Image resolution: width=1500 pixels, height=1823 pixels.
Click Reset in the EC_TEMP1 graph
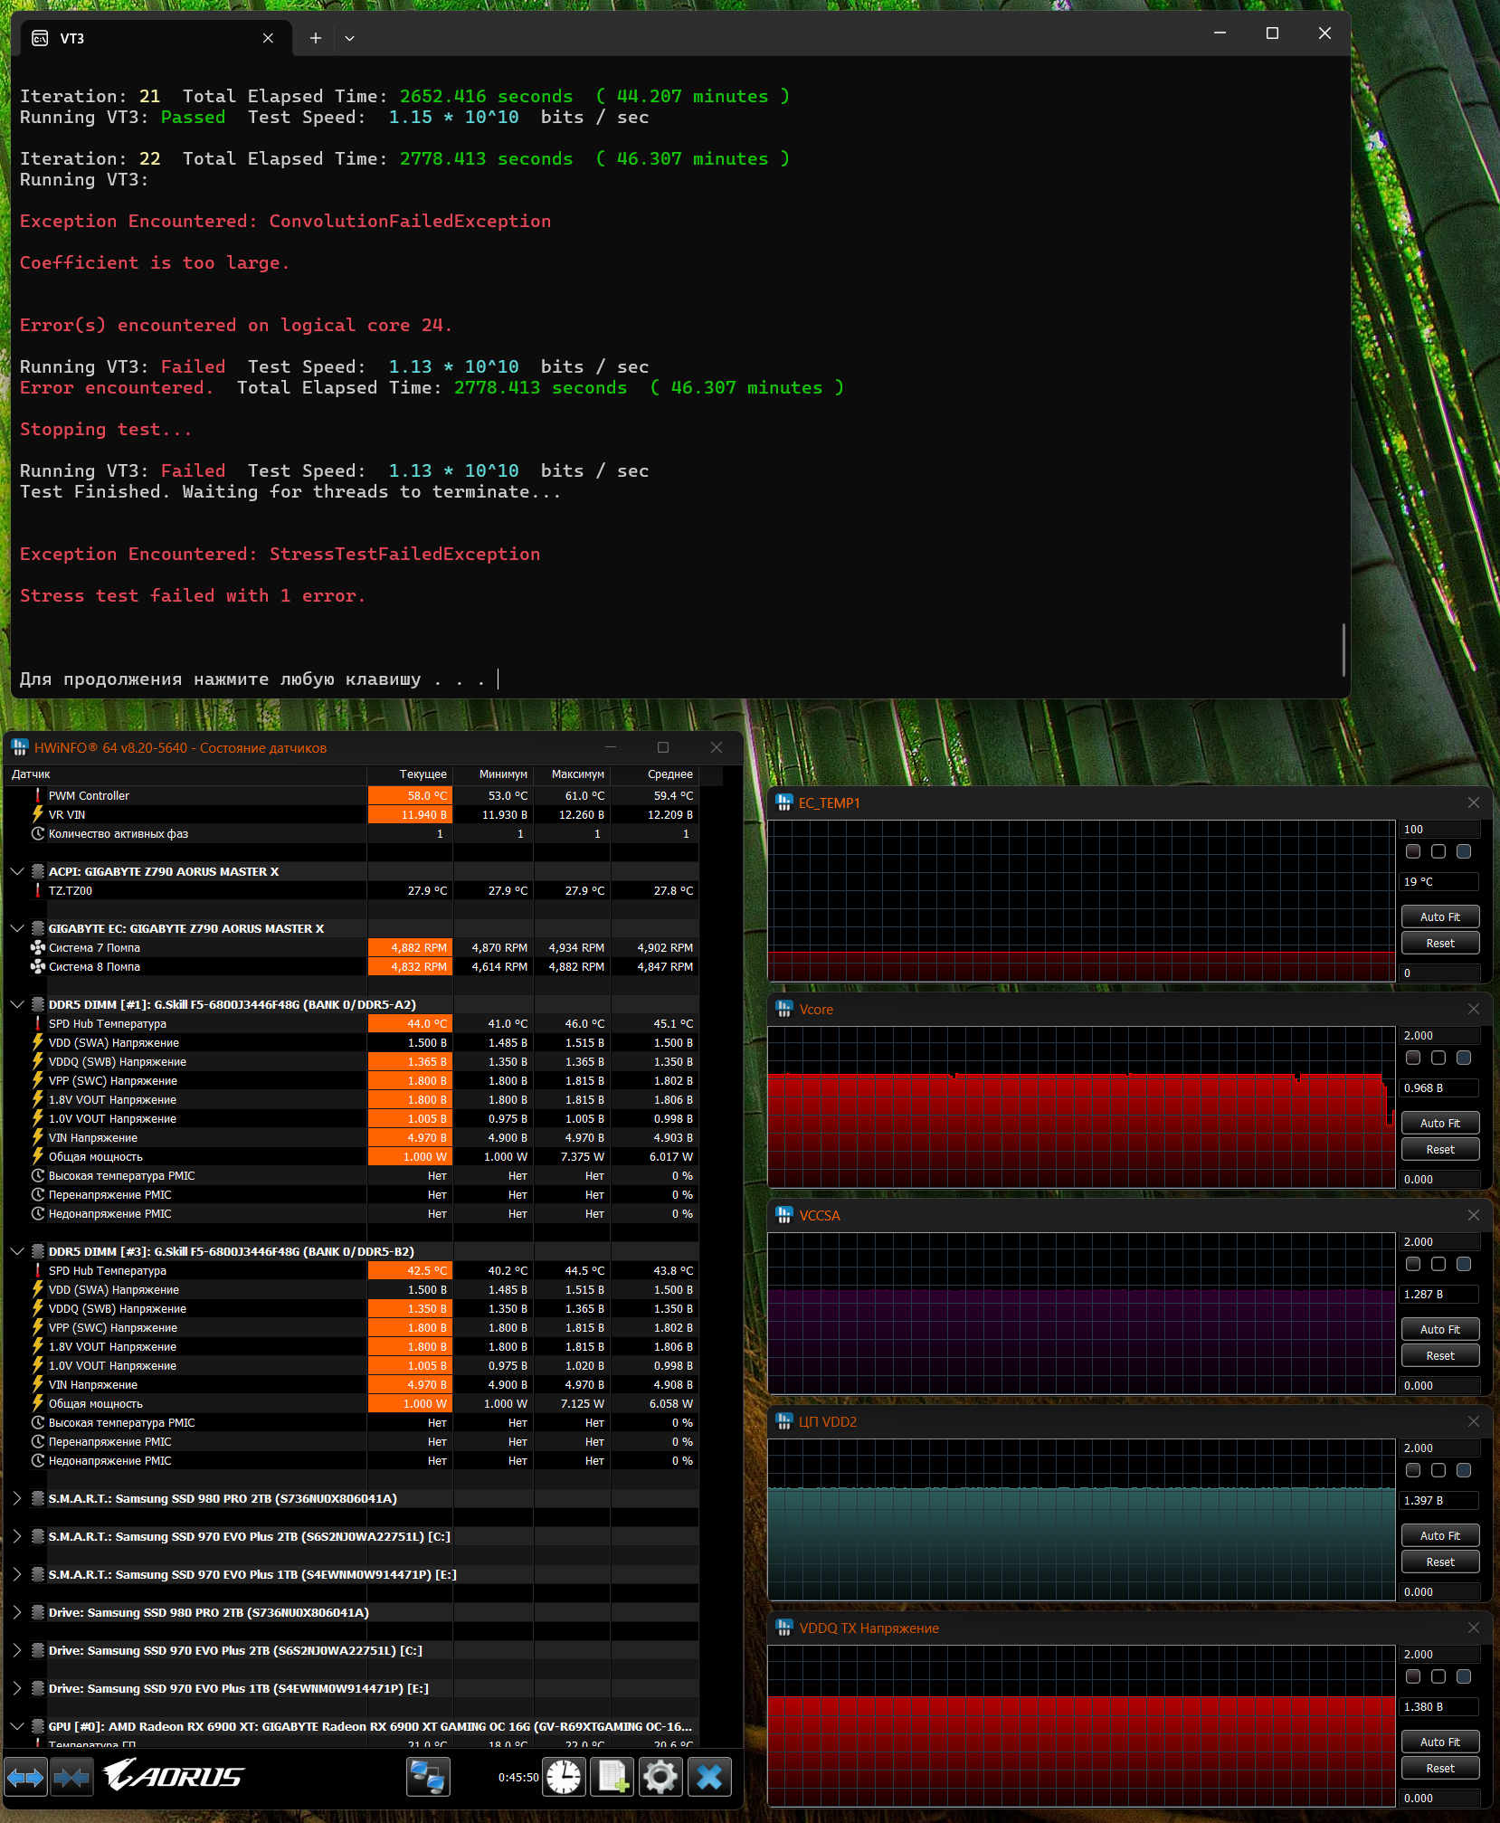pyautogui.click(x=1440, y=944)
